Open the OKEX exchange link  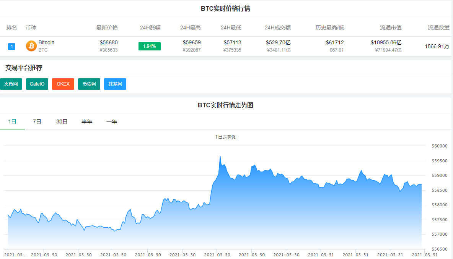coord(63,84)
